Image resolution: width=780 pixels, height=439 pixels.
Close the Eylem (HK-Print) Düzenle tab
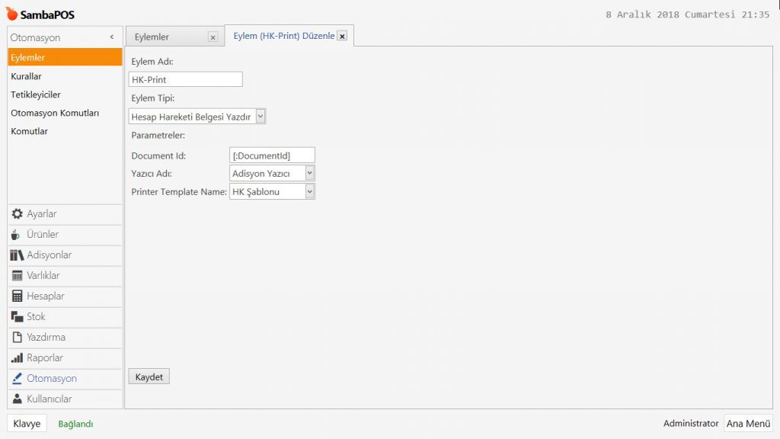(342, 36)
